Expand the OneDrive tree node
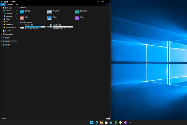Screen dimensions: 187x125 pyautogui.click(x=1, y=38)
